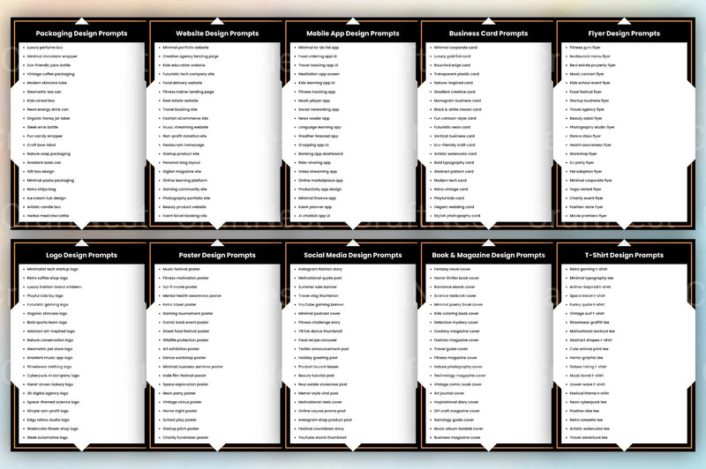
Task: Click the 'Mobile App Design Prompts' heading
Action: [x=352, y=33]
